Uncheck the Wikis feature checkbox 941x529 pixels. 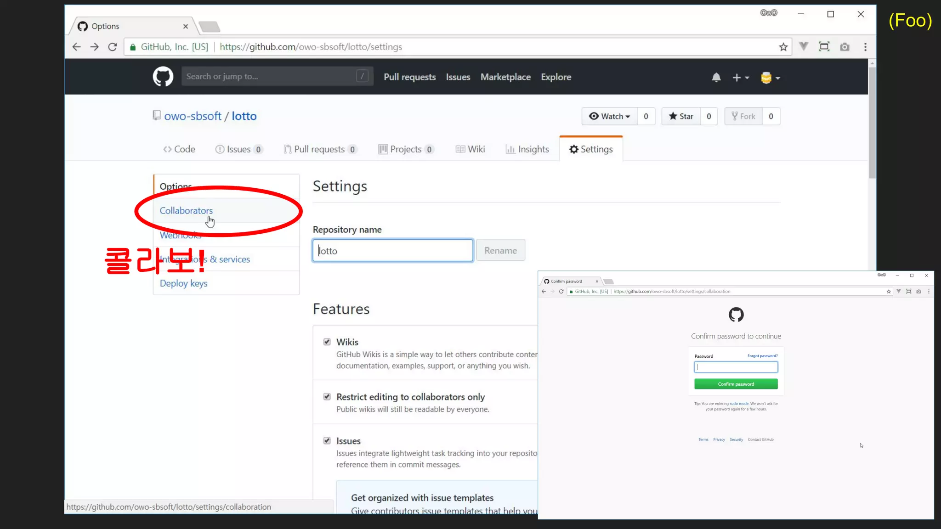point(327,342)
